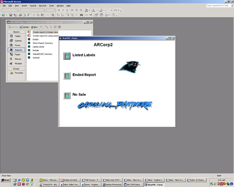Toggle Align Left button
The height and width of the screenshot is (187, 234).
click(72, 10)
